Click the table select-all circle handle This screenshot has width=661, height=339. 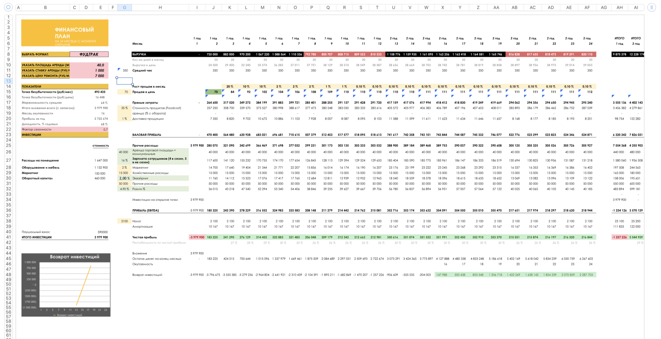8,7
